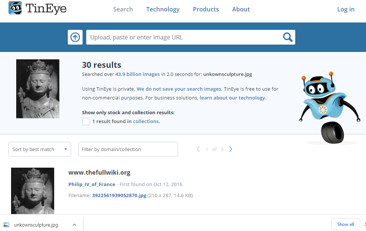Click the thefullwiki.org result thumbnail
Image resolution: width=366 pixels, height=231 pixels.
32,190
